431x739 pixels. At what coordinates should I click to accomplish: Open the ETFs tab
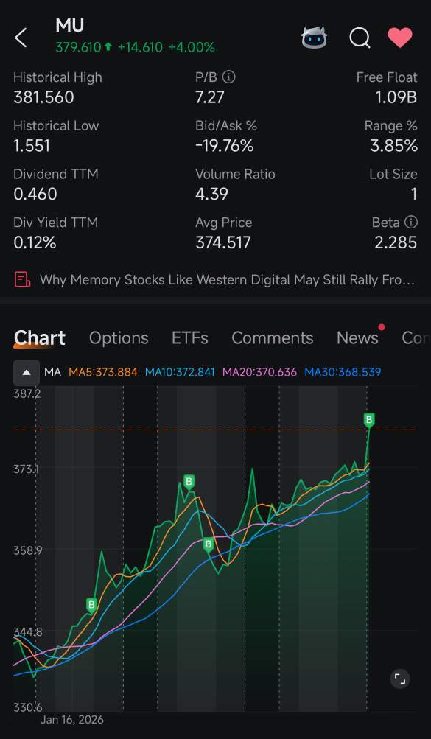click(x=190, y=338)
